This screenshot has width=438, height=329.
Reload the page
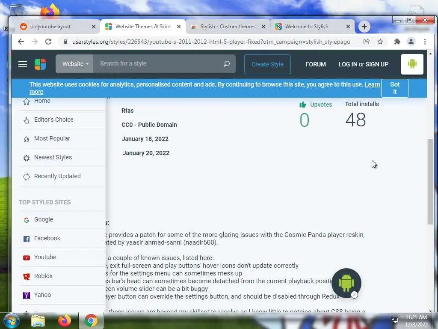pyautogui.click(x=48, y=42)
